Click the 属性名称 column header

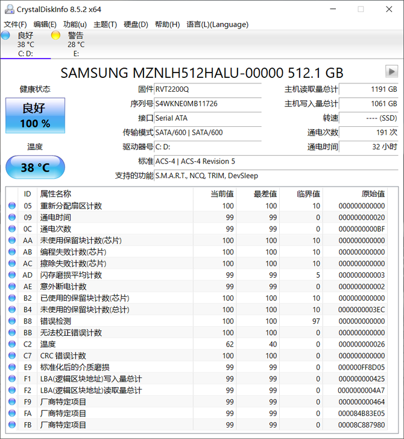coord(115,194)
